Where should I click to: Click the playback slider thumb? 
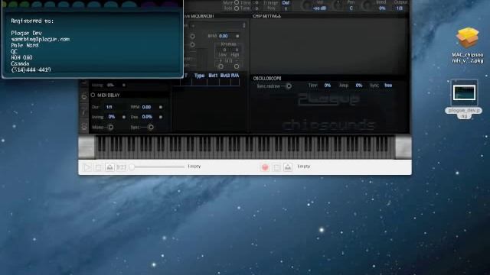coord(132,167)
